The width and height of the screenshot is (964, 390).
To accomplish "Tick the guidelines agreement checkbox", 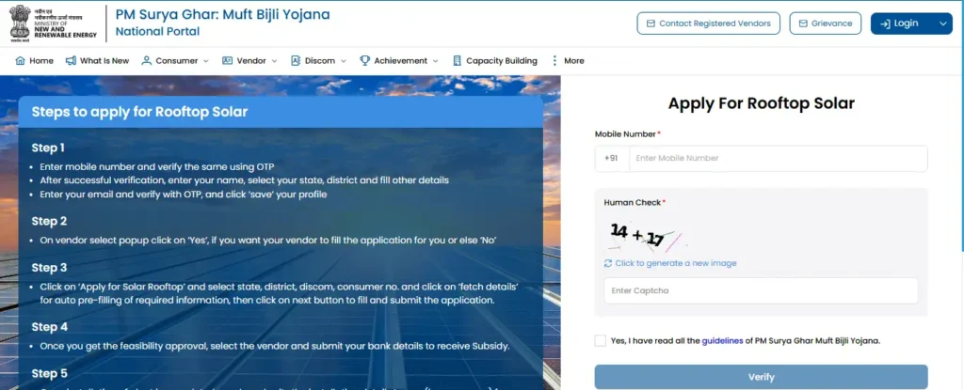I will click(600, 340).
